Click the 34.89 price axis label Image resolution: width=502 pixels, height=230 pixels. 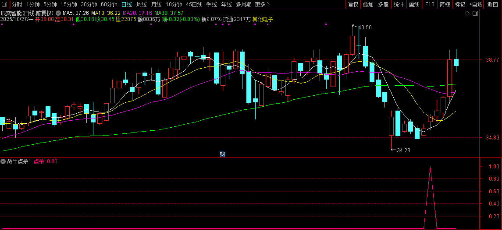click(x=492, y=138)
